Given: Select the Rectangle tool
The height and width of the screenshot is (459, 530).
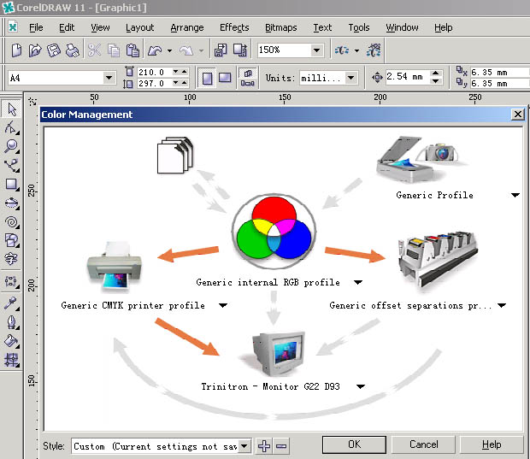Looking at the screenshot, I should click(x=12, y=185).
